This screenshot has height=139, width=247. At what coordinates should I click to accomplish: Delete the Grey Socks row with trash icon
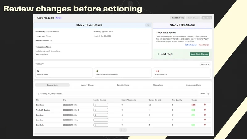click(x=205, y=104)
